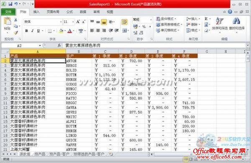
Task: Select row 9 header
Action: 5,93
